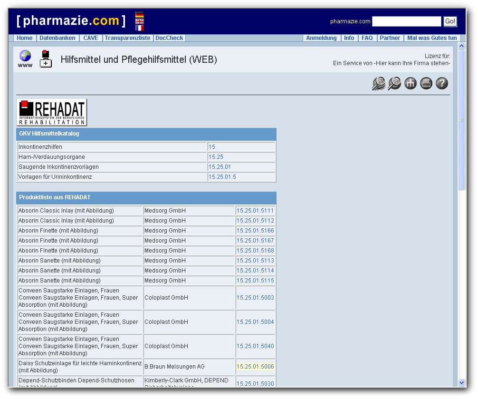Open help via question mark icon
The width and height of the screenshot is (478, 399).
(x=441, y=83)
